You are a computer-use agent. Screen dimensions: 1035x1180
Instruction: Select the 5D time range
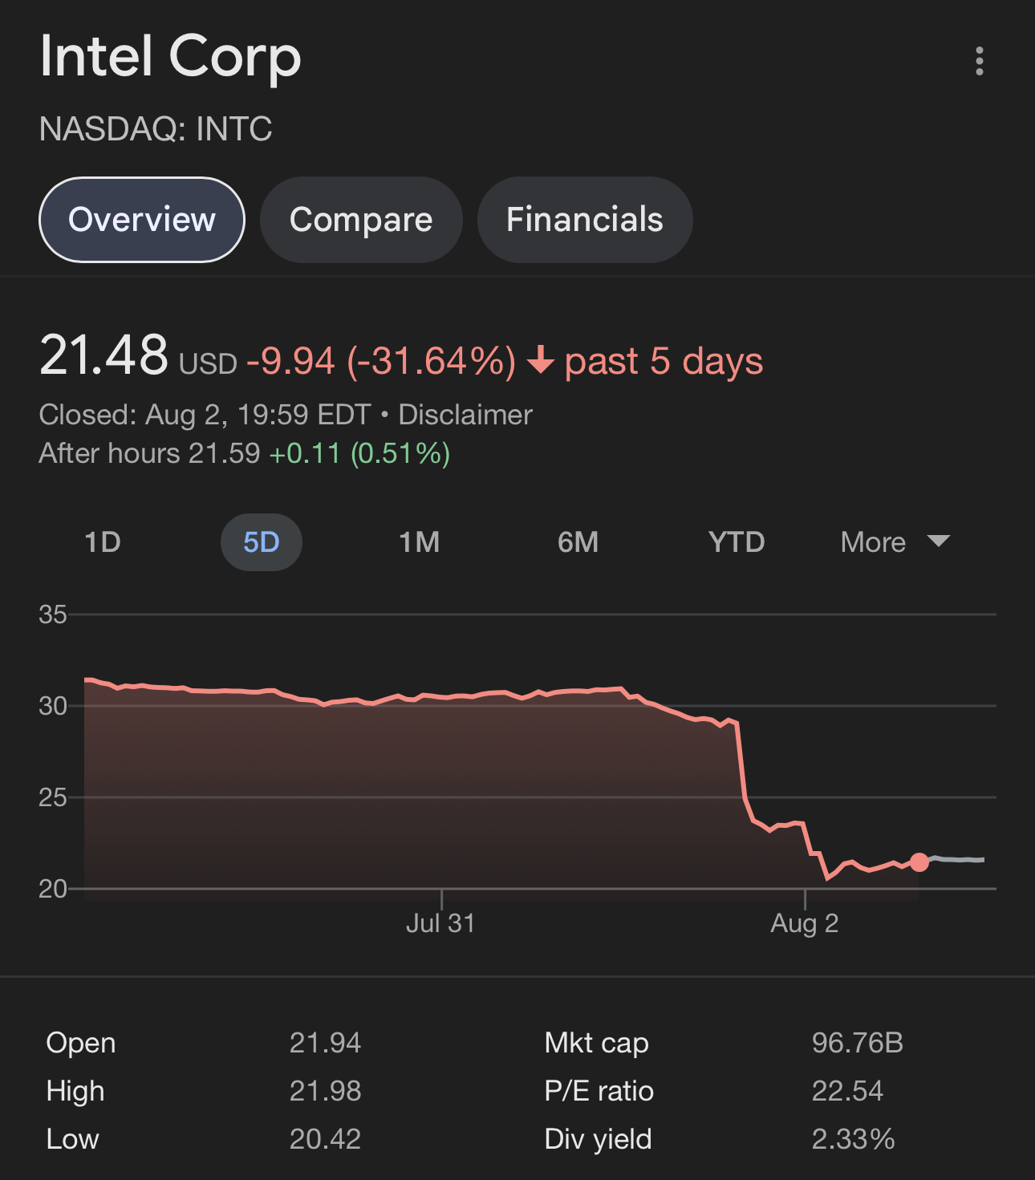[261, 542]
